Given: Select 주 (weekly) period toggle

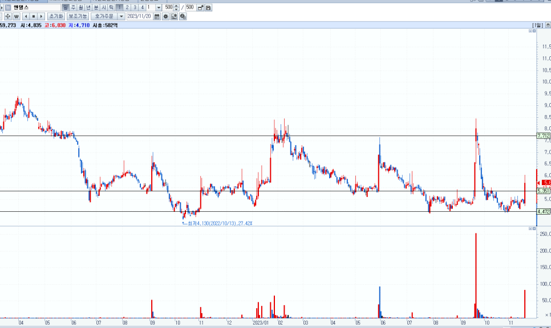Looking at the screenshot, I should (x=73, y=7).
